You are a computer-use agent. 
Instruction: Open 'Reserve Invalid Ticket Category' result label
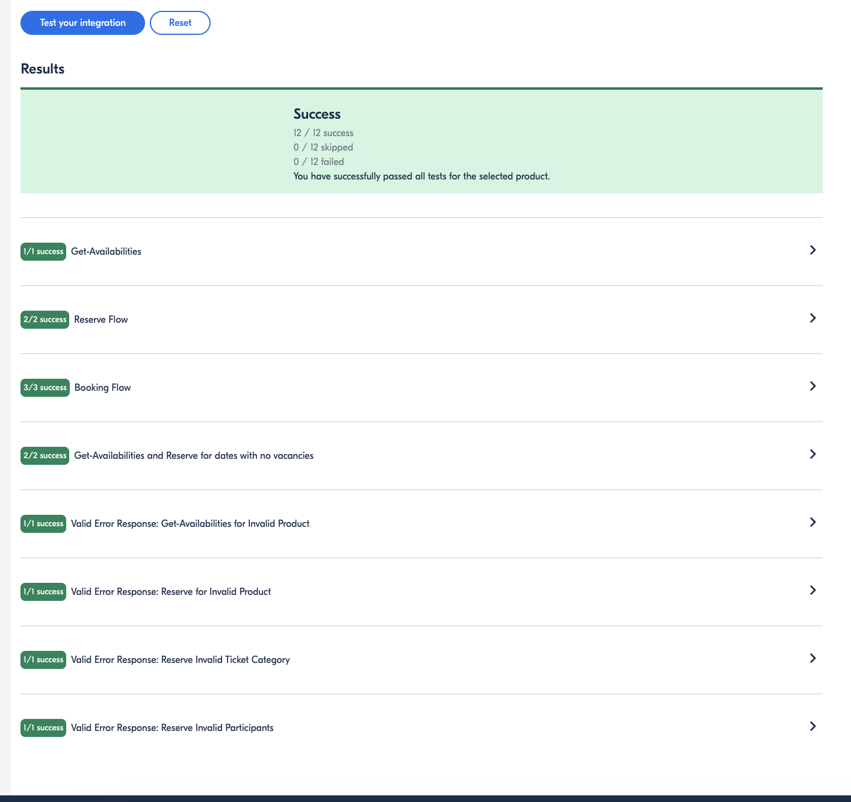(180, 660)
